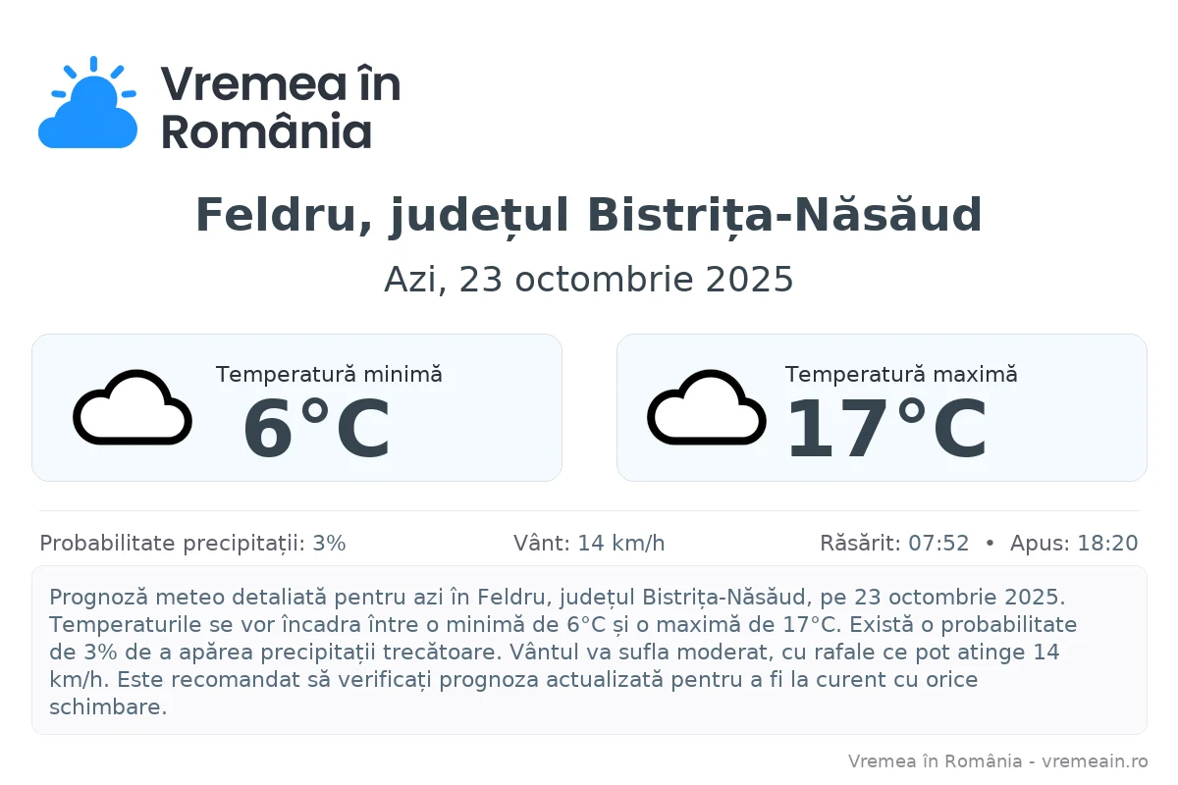
Task: Select the Feldru, județul Bistrița-Năsăud heading
Action: (x=589, y=215)
